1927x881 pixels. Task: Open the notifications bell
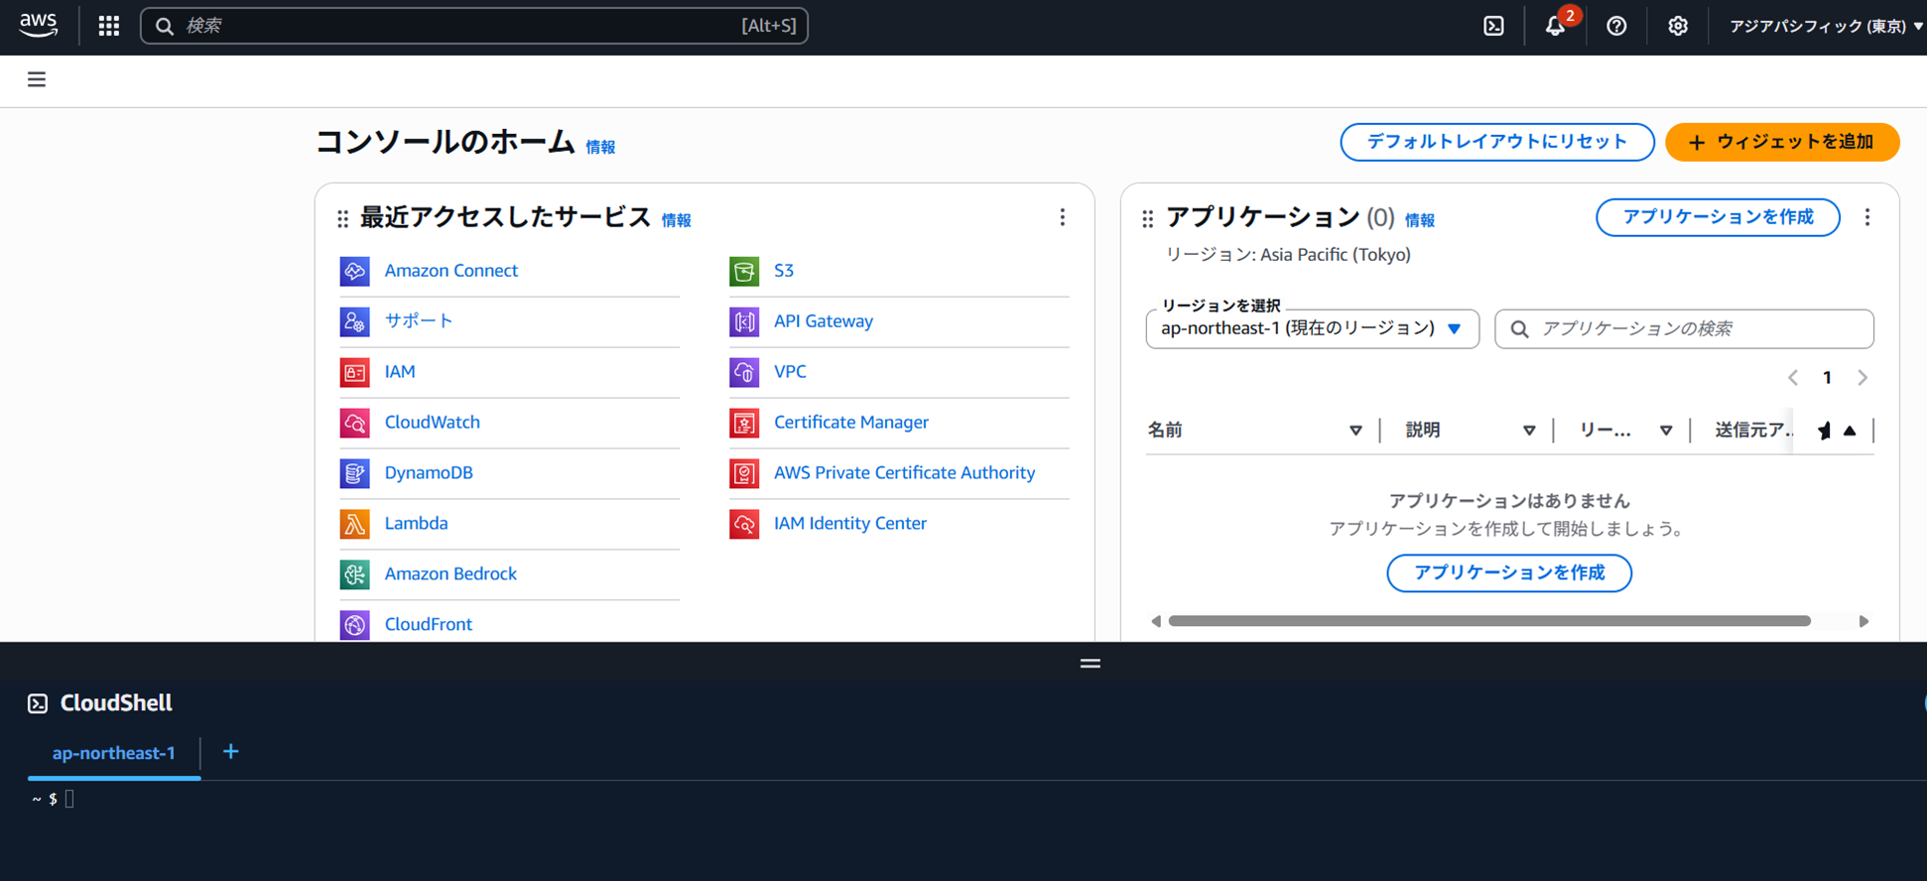pyautogui.click(x=1556, y=26)
